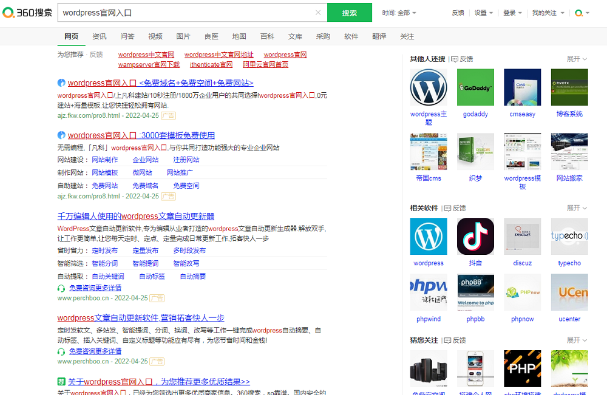Screen dimensions: 607x395
Task: Click the discuz software icon
Action: coord(522,236)
